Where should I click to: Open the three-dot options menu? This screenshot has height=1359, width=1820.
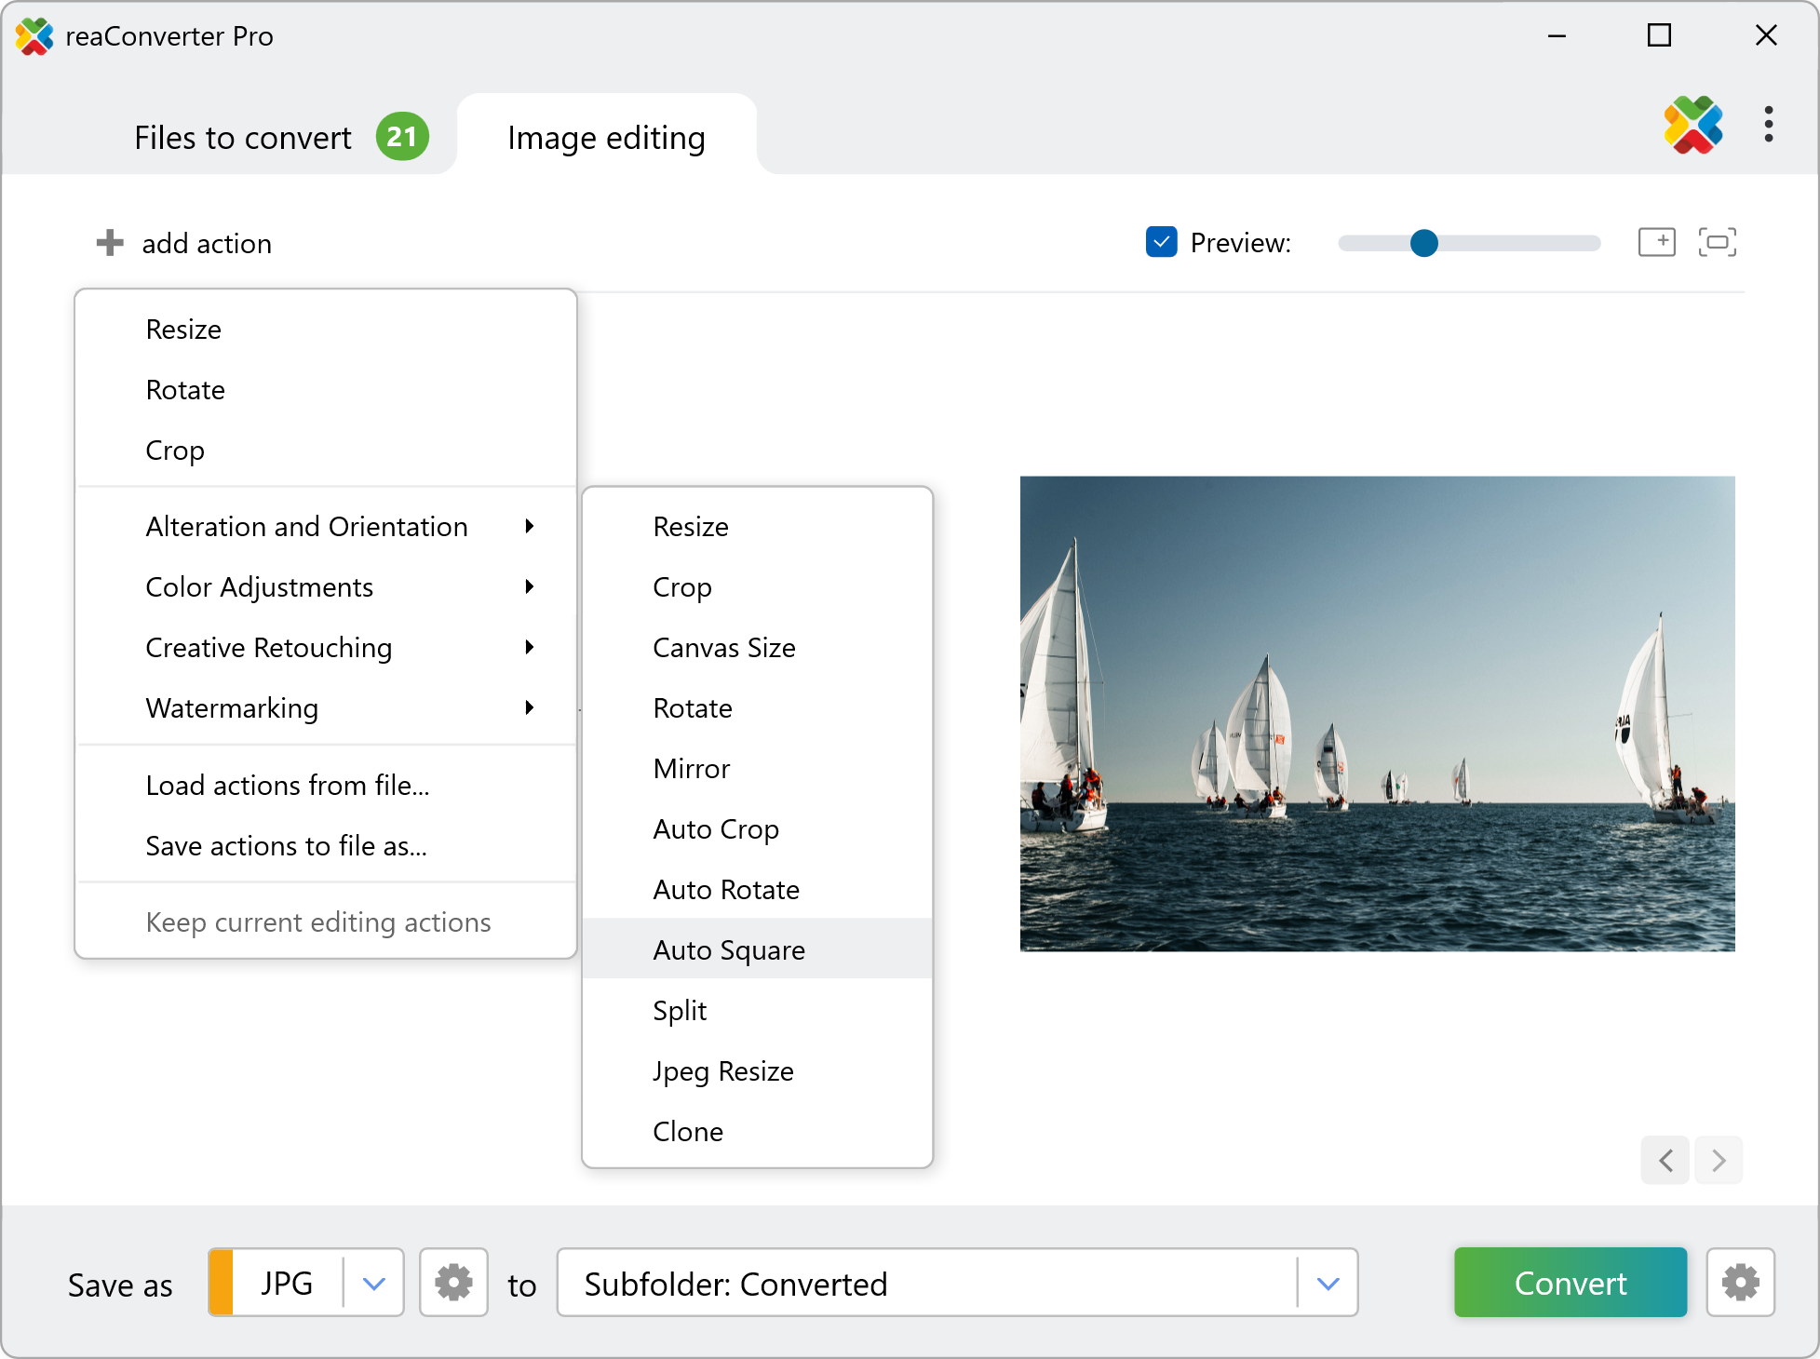point(1768,125)
